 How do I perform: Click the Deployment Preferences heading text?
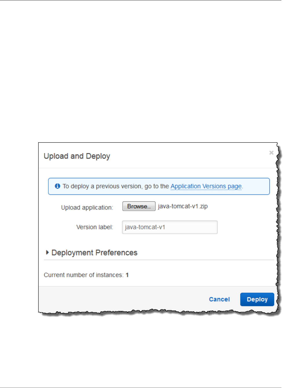94,253
